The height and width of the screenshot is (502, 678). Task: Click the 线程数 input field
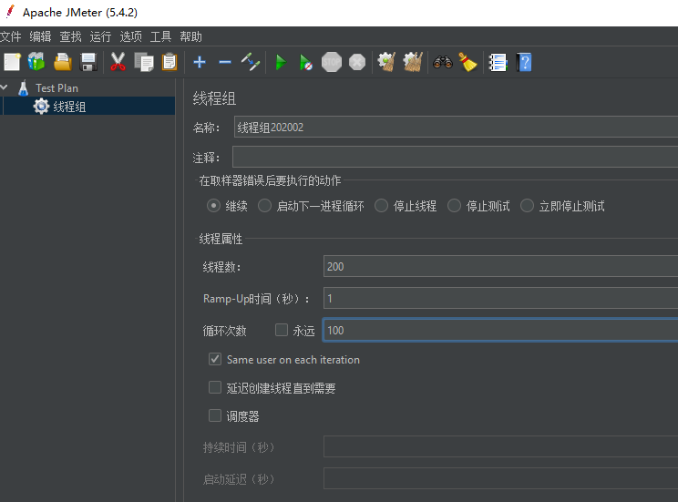tap(499, 267)
